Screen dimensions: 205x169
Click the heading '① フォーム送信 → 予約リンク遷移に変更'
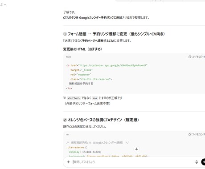pyautogui.click(x=114, y=34)
